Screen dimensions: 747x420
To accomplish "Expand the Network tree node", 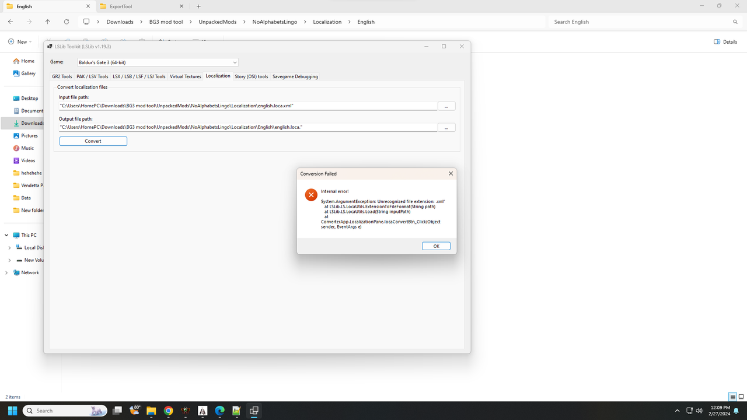I will click(6, 272).
